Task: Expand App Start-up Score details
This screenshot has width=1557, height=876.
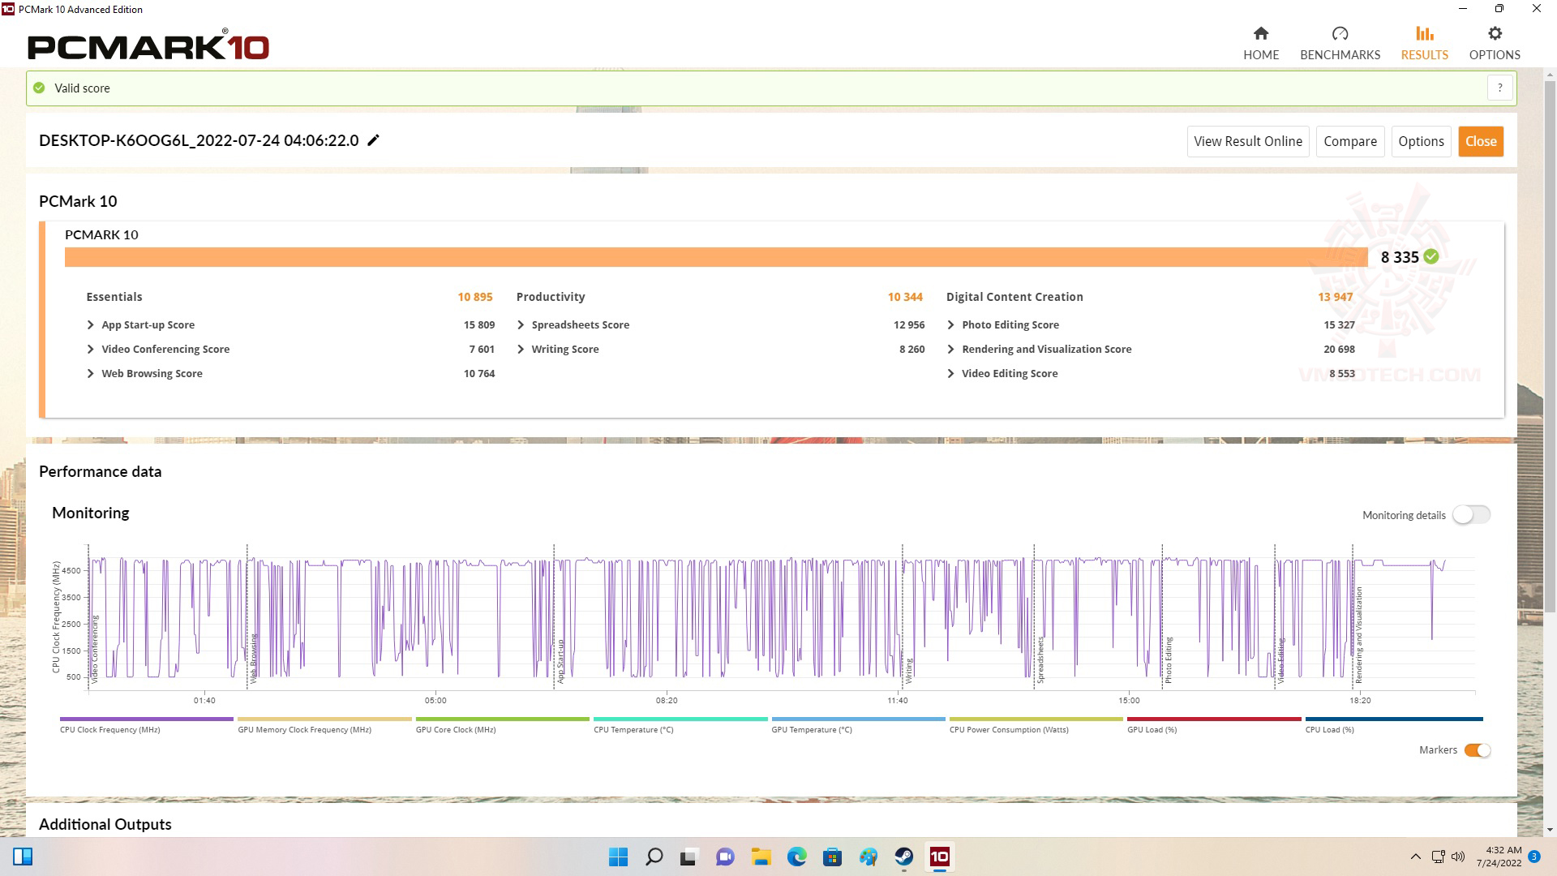Action: click(91, 324)
